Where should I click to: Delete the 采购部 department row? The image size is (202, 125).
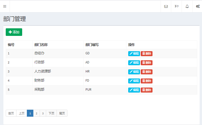click(x=146, y=90)
